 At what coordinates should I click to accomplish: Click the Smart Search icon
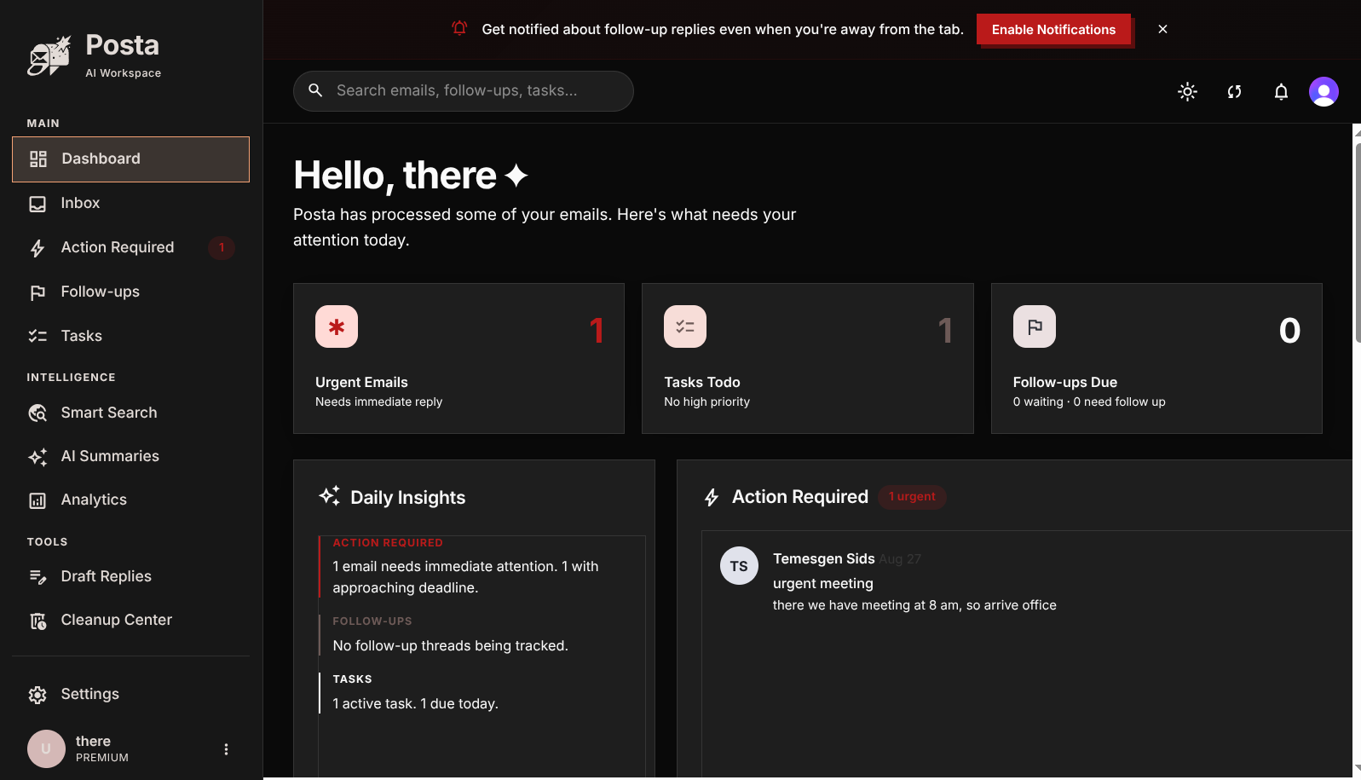37,413
